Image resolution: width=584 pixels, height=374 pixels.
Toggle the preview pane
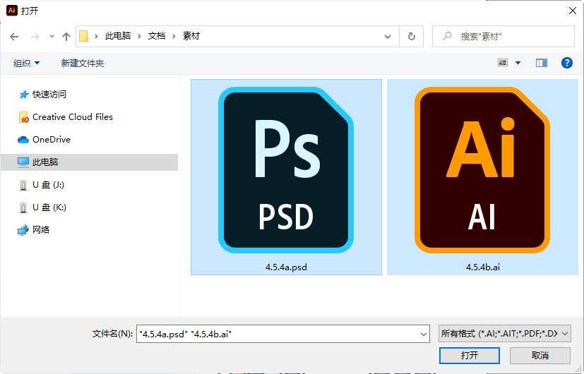tap(542, 63)
